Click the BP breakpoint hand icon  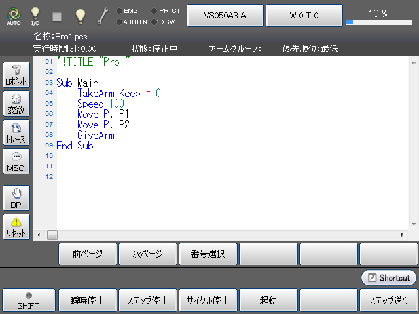pos(16,198)
